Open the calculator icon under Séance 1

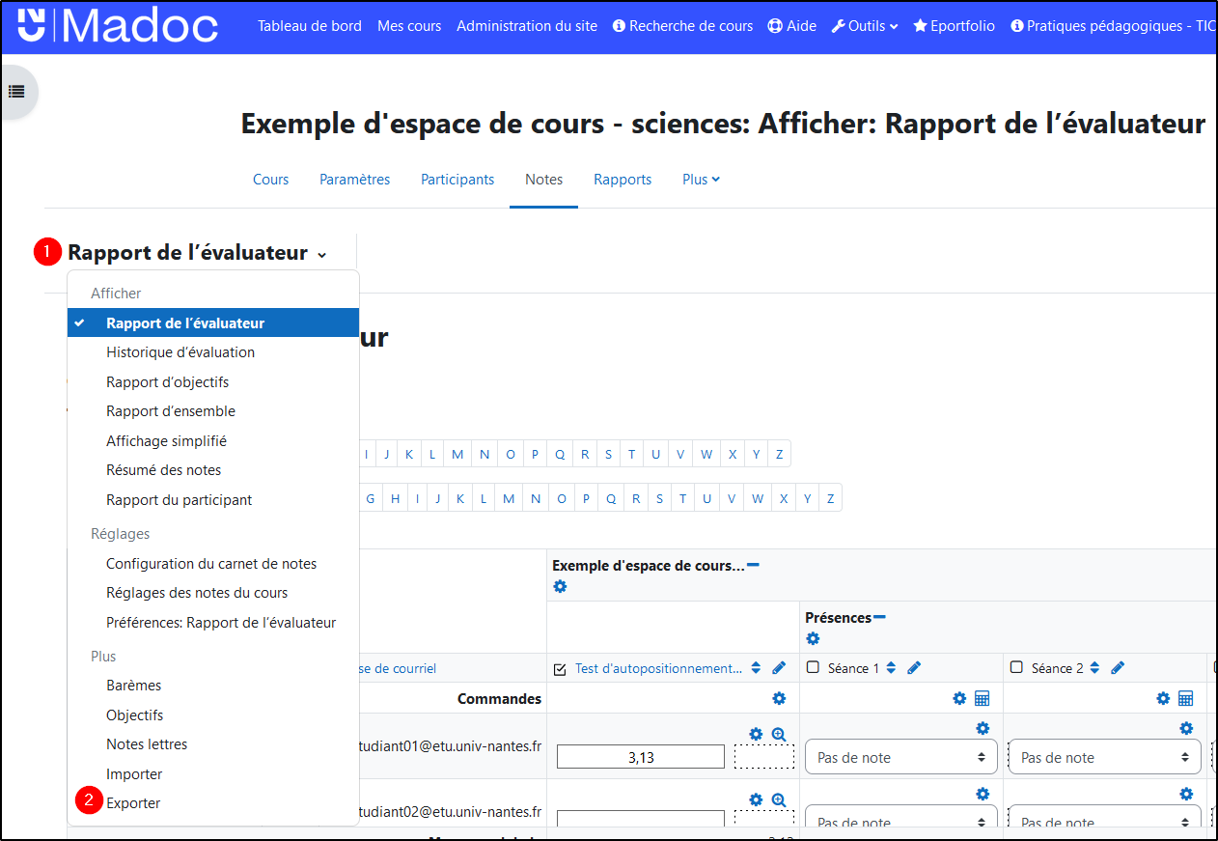pos(982,697)
